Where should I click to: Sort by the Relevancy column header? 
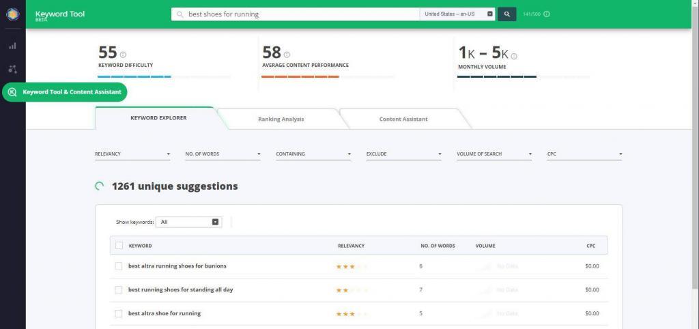click(x=352, y=246)
